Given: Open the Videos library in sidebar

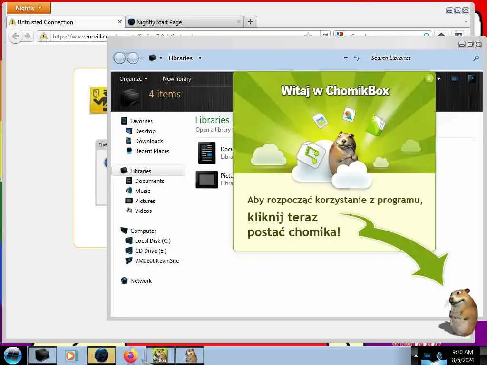Looking at the screenshot, I should click(x=138, y=211).
